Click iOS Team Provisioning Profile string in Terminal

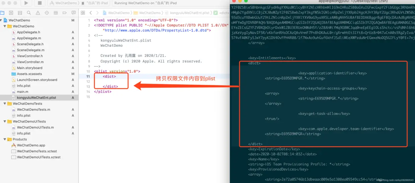(x=299, y=164)
